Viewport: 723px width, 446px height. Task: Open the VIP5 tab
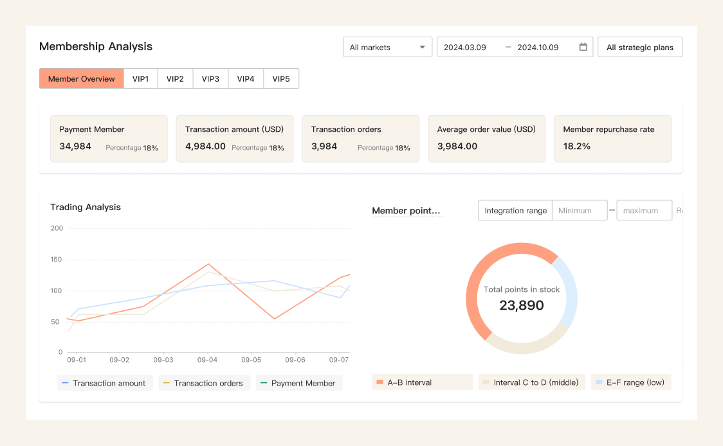[x=281, y=78]
